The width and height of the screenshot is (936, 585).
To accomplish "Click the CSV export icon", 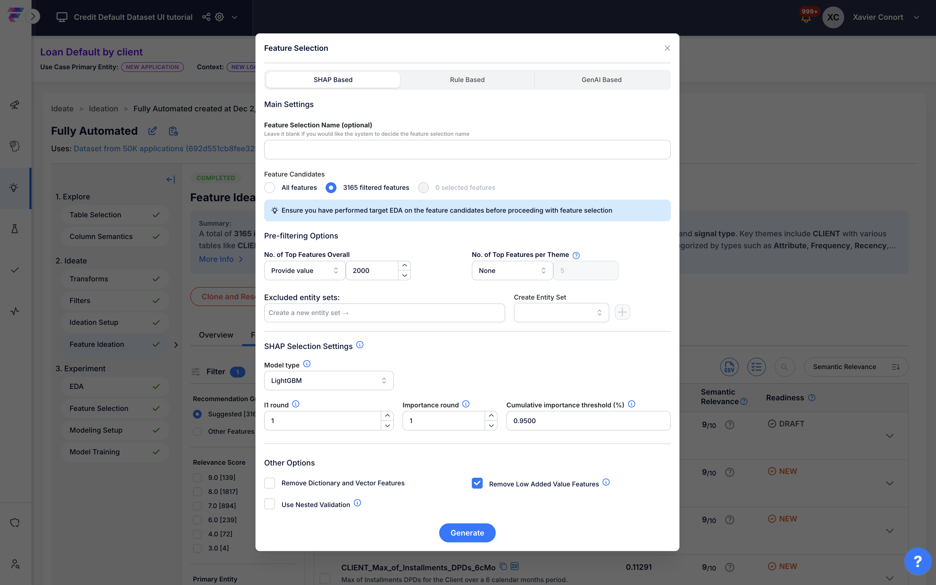I will pyautogui.click(x=729, y=367).
